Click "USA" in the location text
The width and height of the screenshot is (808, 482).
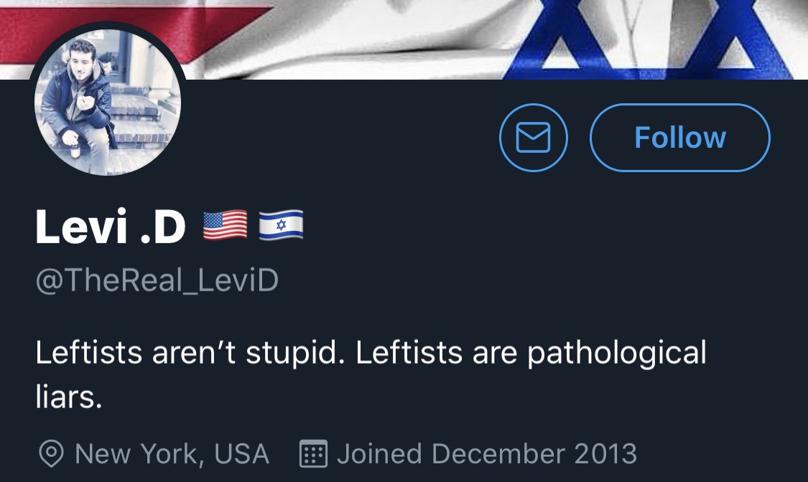(x=241, y=454)
